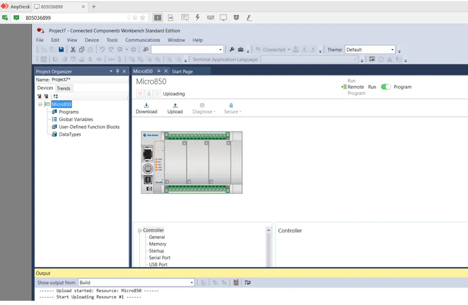
Task: Open the search combo box dropdown arrow
Action: tap(220, 50)
